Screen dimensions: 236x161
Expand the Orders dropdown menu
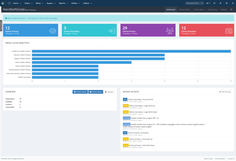(28, 3)
